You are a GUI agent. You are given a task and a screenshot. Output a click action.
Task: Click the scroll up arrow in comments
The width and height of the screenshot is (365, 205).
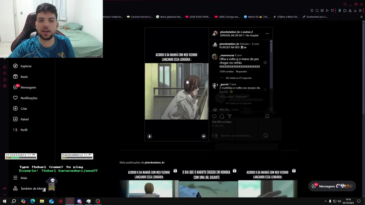click(x=271, y=41)
